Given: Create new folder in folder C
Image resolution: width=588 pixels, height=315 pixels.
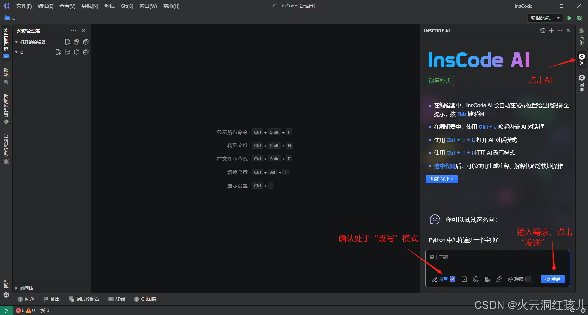Looking at the screenshot, I should (x=67, y=52).
